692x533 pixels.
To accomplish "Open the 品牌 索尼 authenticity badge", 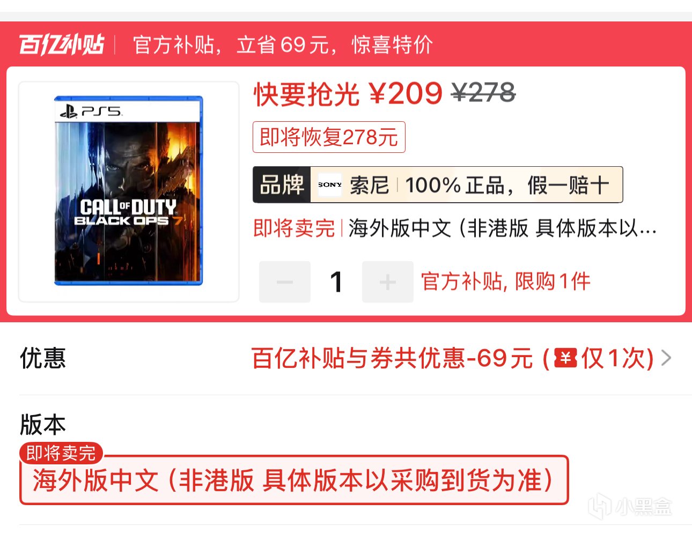I will pos(438,184).
